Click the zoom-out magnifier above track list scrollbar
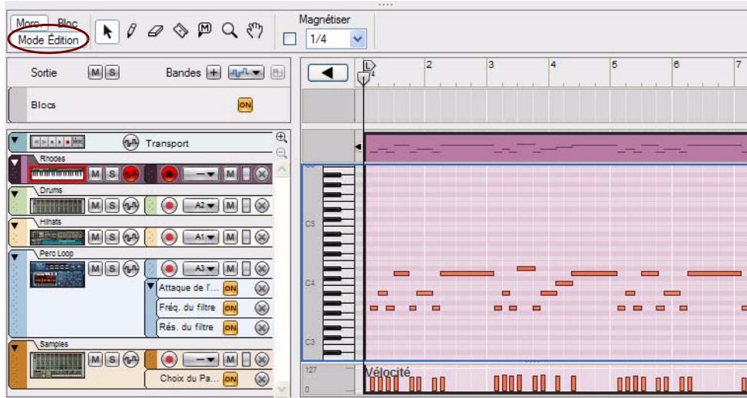The width and height of the screenshot is (747, 398). point(282,153)
